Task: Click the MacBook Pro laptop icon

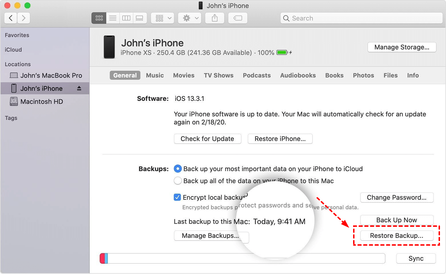Action: tap(14, 76)
